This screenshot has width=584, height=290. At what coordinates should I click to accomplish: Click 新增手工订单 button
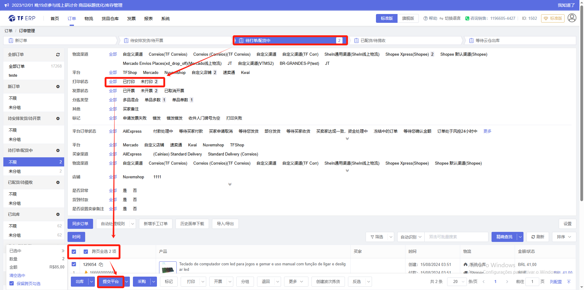155,224
